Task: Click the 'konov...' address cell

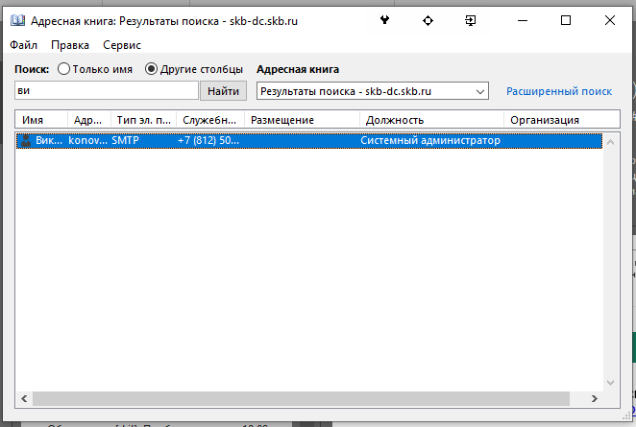Action: click(87, 141)
